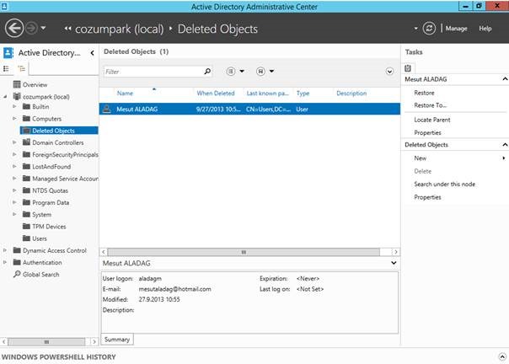509x364 pixels.
Task: Click the list horizontal scrollbar thumb
Action: pos(244,252)
